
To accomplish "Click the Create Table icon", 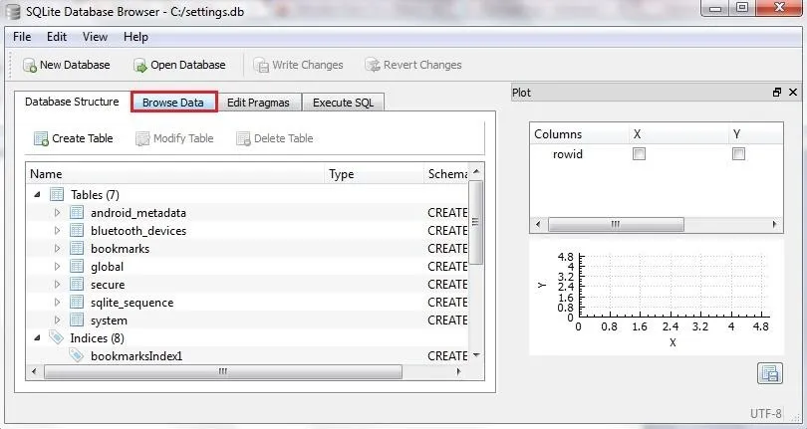I will coord(41,139).
